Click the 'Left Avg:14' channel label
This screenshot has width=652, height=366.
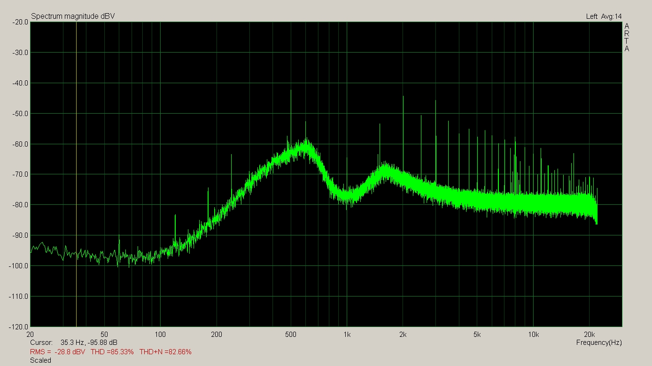point(604,16)
